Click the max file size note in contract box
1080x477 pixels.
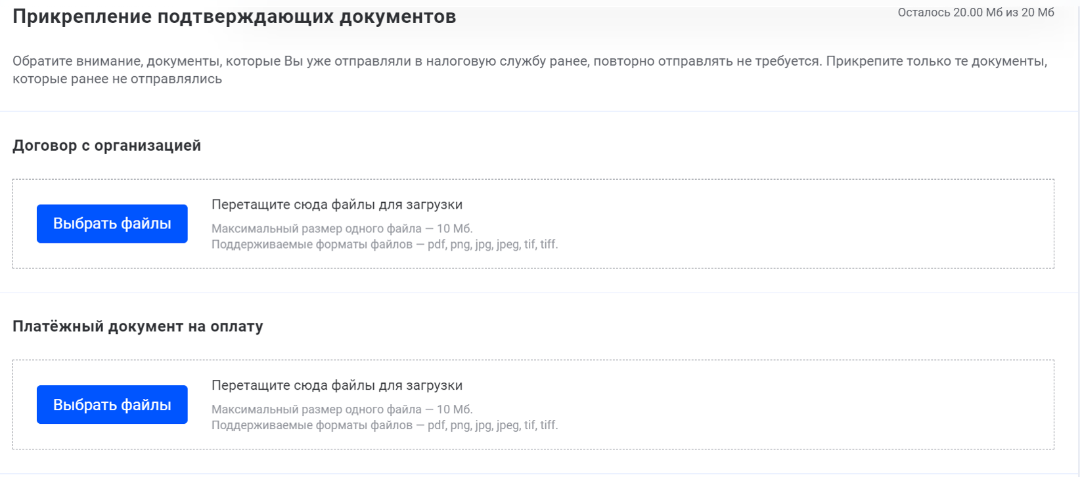[x=342, y=229]
